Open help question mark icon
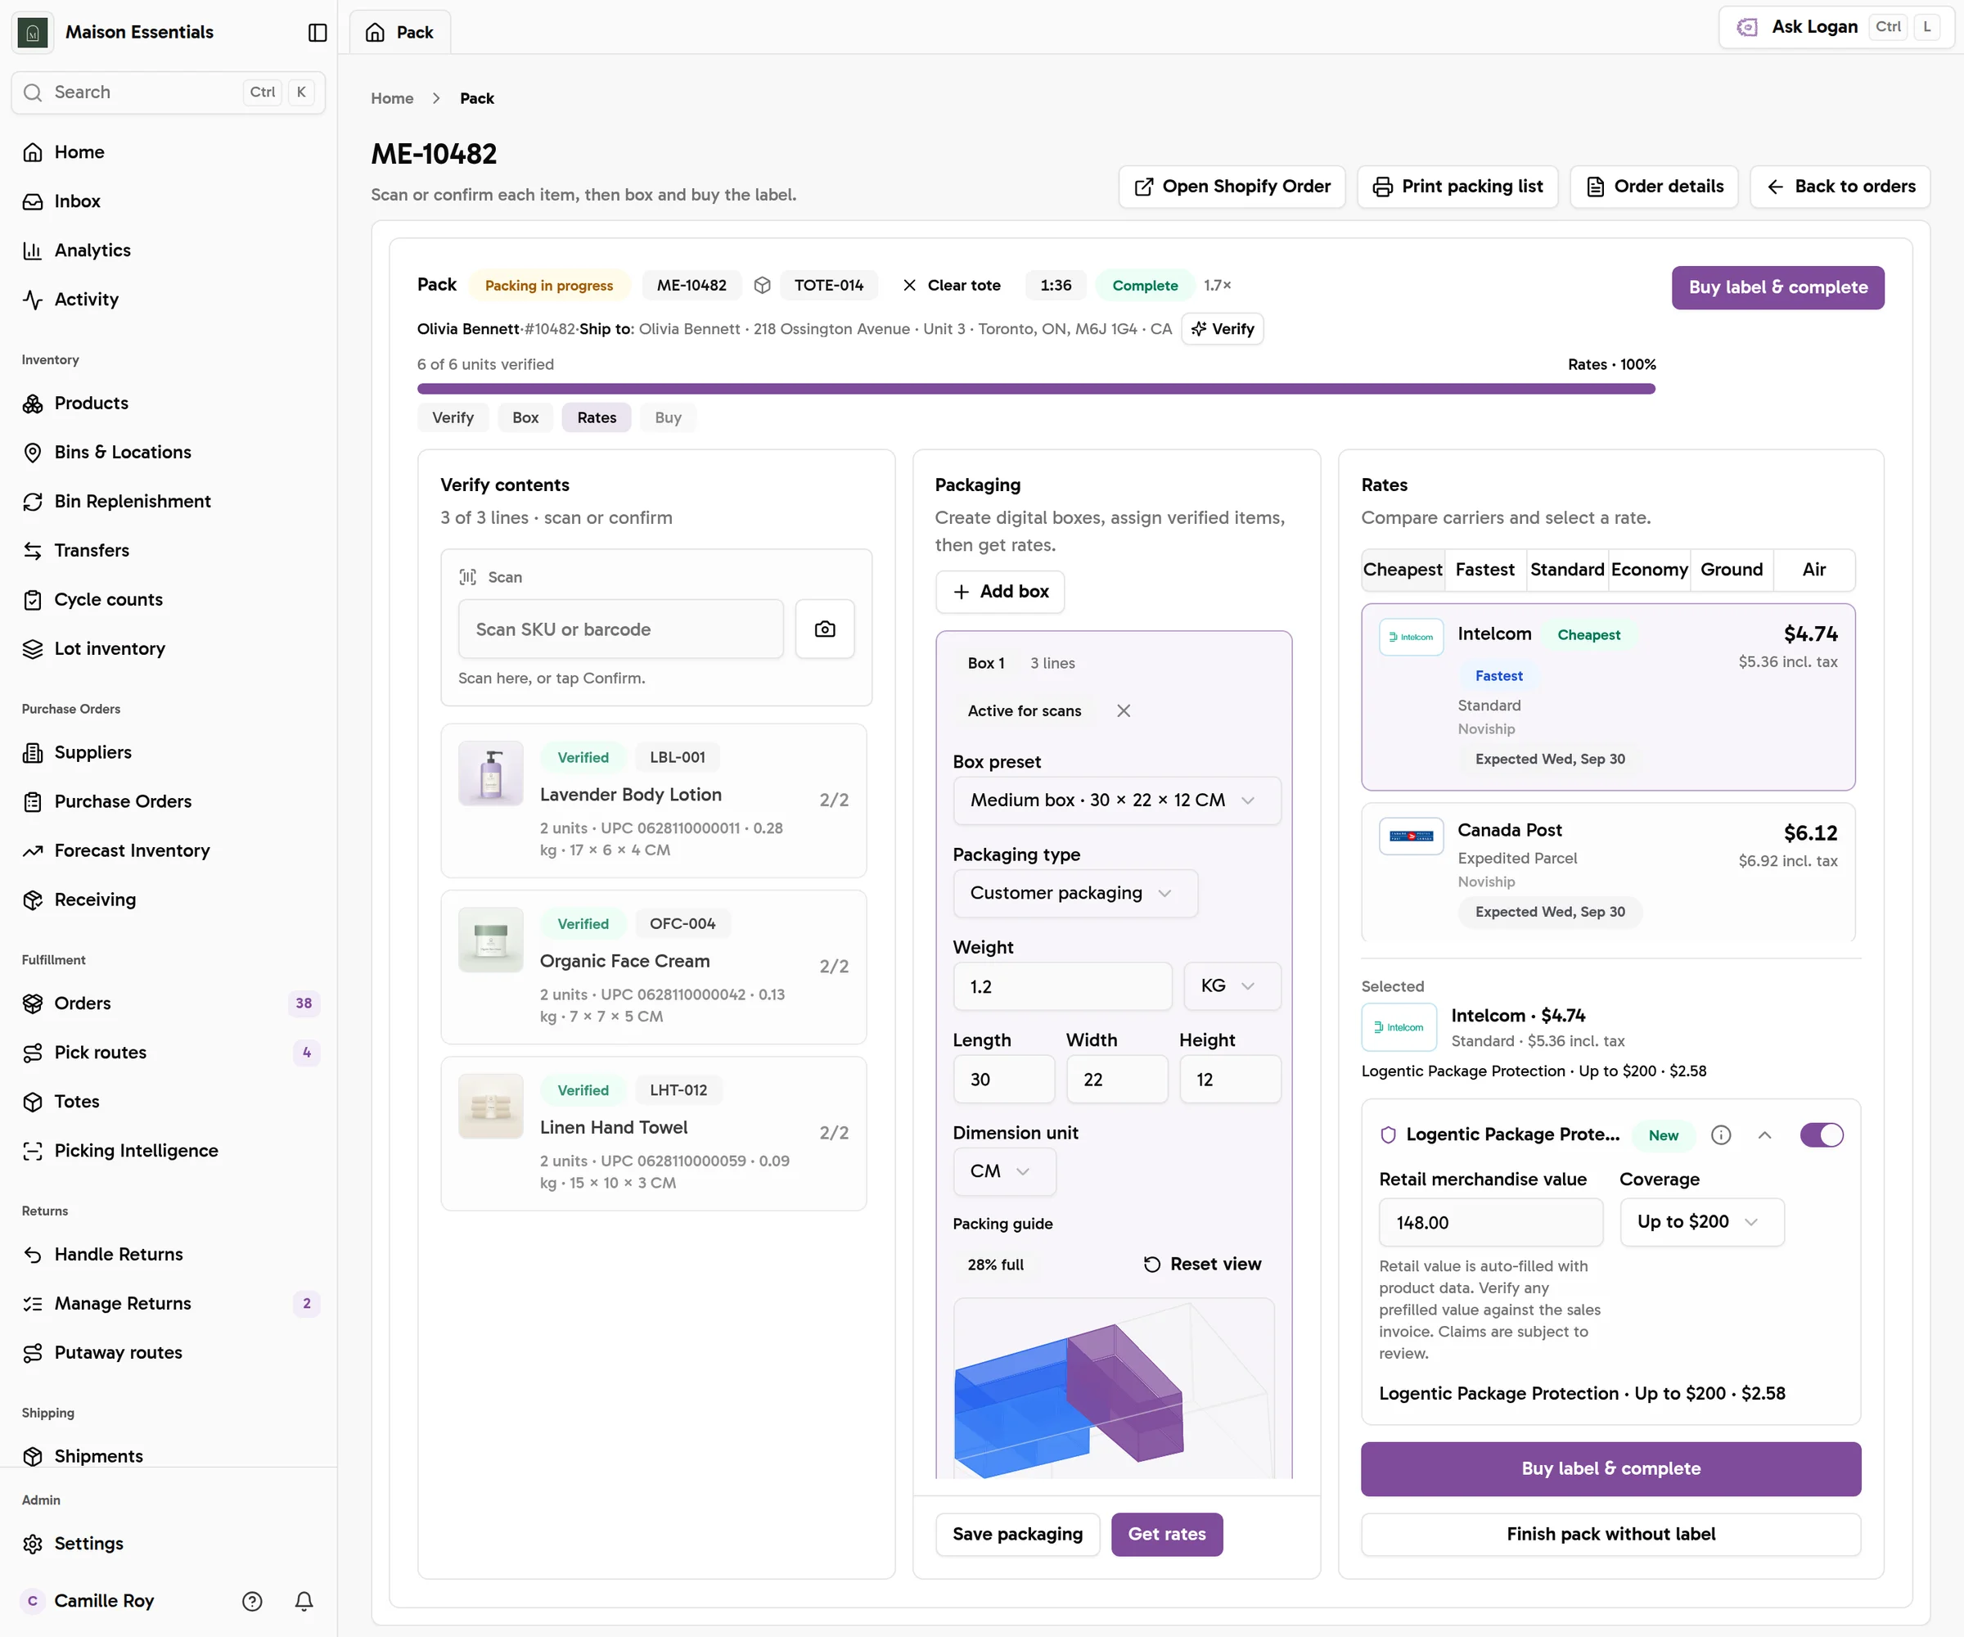This screenshot has width=1964, height=1637. (x=251, y=1600)
